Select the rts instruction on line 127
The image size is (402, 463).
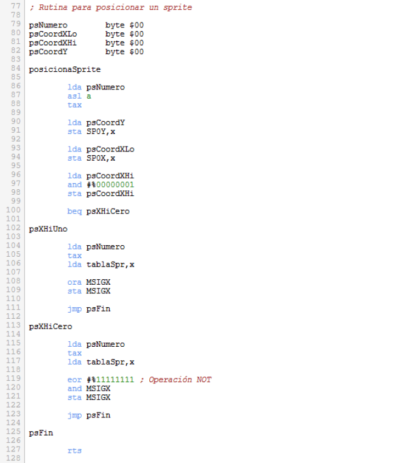(74, 450)
